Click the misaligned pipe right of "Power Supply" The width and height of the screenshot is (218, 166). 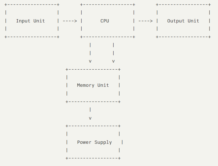point(122,142)
